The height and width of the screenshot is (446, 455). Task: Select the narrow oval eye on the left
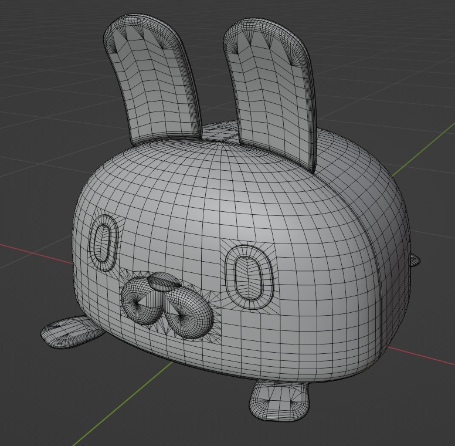pos(103,243)
